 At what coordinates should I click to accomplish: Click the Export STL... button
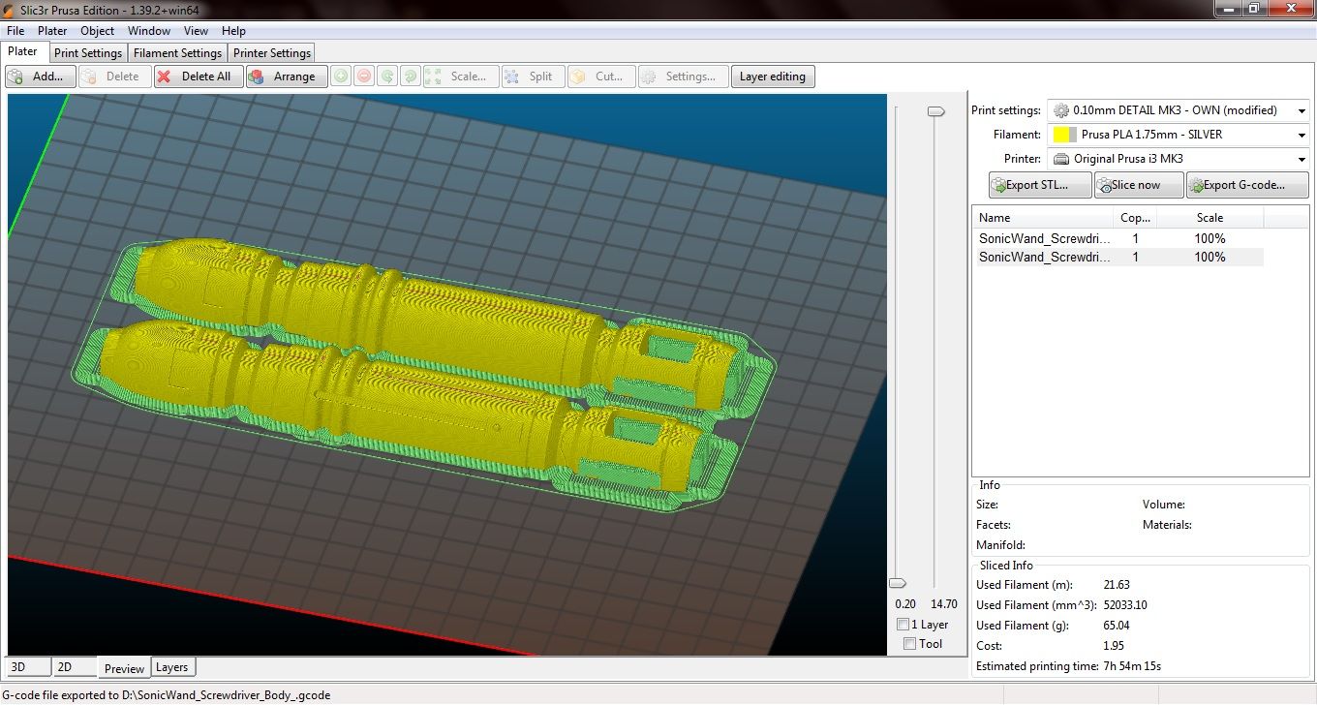click(1040, 185)
